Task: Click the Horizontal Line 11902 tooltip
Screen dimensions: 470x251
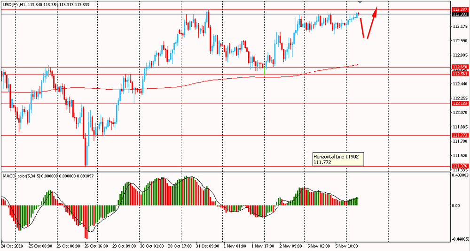Action: pos(338,159)
